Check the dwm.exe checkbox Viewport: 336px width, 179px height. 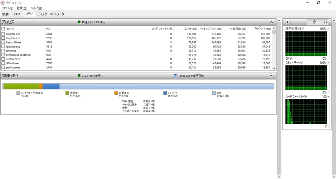pos(3,51)
